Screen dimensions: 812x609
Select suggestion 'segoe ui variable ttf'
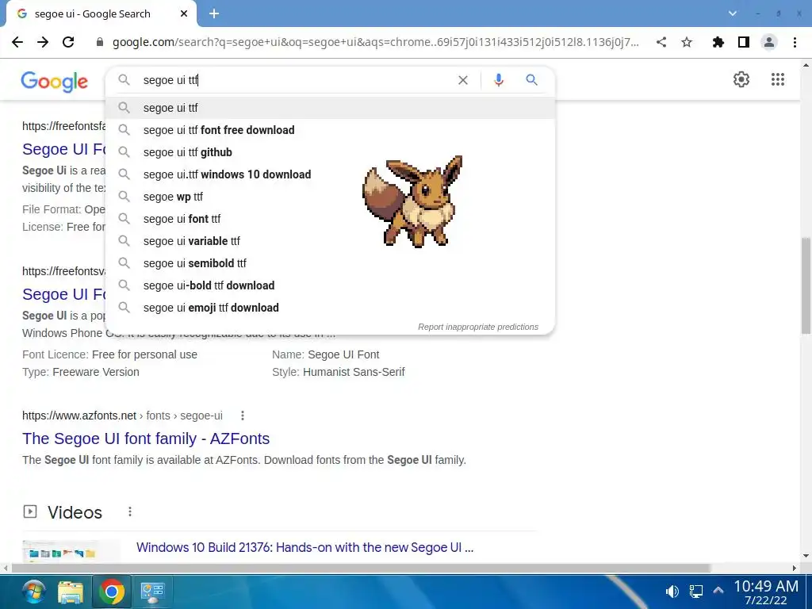(331, 241)
